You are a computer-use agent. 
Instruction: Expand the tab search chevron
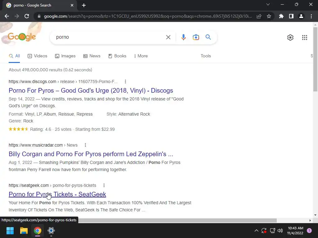point(268,4)
